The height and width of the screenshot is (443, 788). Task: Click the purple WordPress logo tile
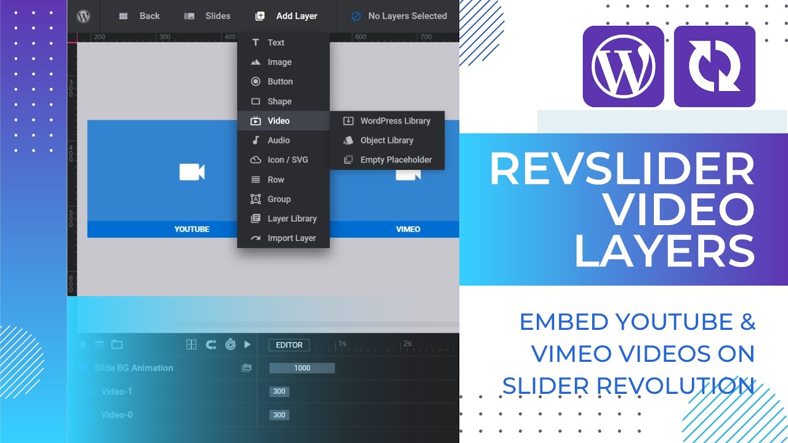(x=624, y=66)
